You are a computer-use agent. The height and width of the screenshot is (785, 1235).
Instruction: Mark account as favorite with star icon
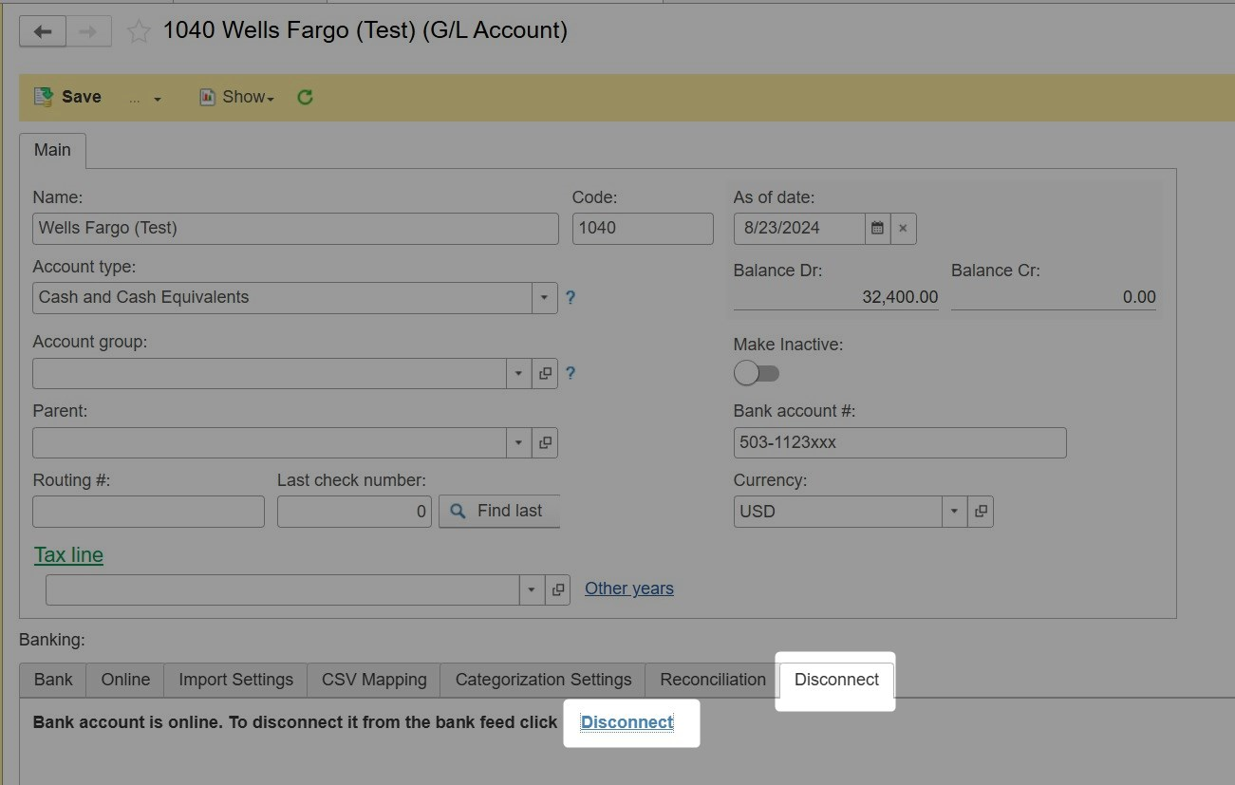(x=139, y=31)
